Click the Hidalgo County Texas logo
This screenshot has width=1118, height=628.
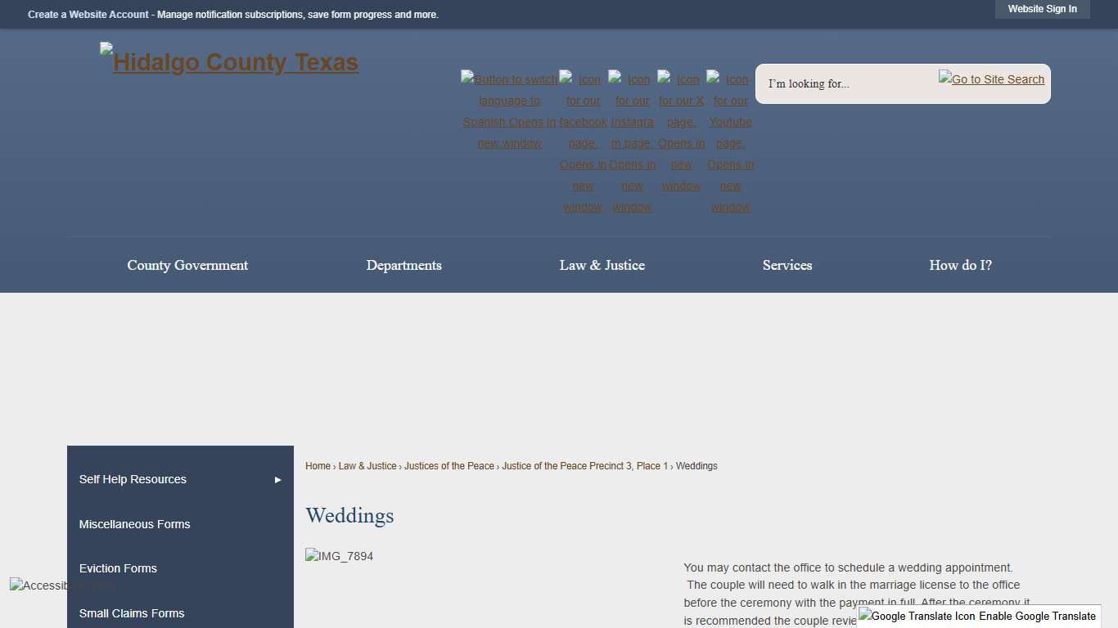(228, 61)
